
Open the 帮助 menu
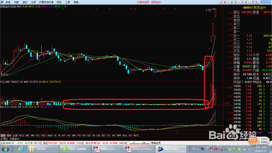click(76, 2)
